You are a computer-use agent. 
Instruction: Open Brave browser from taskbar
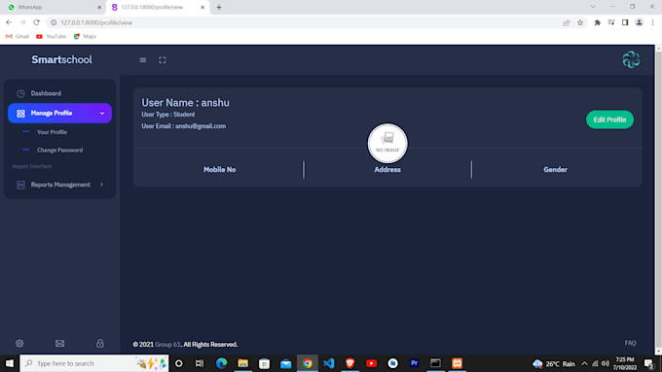(350, 363)
